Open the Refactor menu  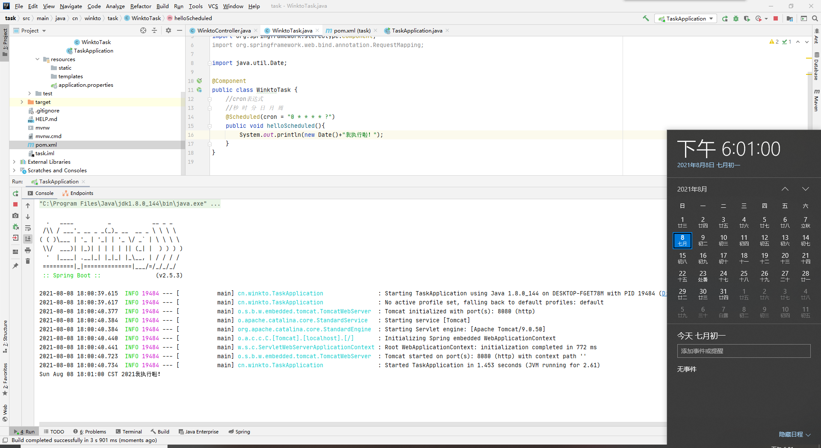click(141, 6)
